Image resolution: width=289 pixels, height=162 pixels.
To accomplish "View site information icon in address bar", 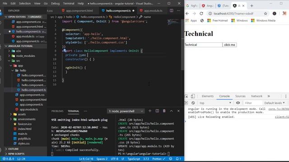I will pyautogui.click(x=210, y=13).
